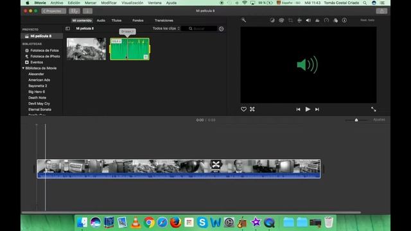411x231 pixels.
Task: Open Skype from the Dock
Action: click(x=202, y=223)
